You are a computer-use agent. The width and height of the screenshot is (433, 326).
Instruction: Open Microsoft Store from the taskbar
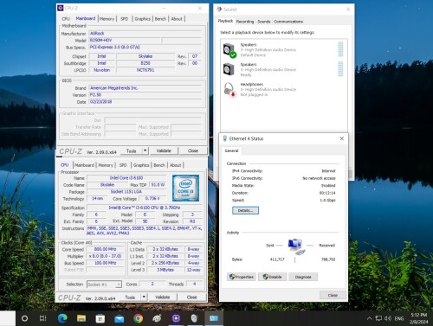point(100,318)
